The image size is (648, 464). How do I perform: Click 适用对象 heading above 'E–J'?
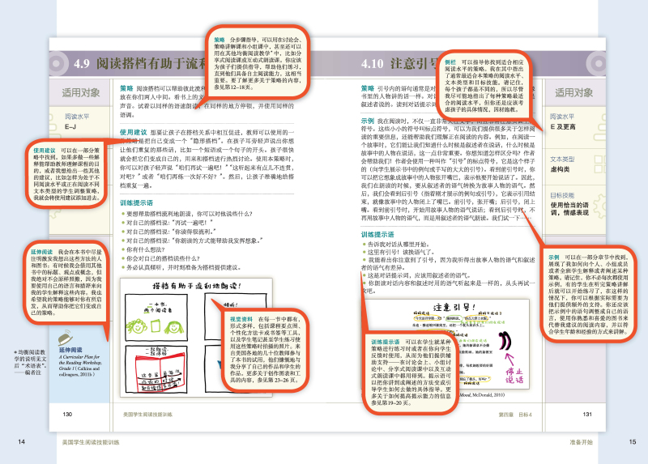[81, 92]
